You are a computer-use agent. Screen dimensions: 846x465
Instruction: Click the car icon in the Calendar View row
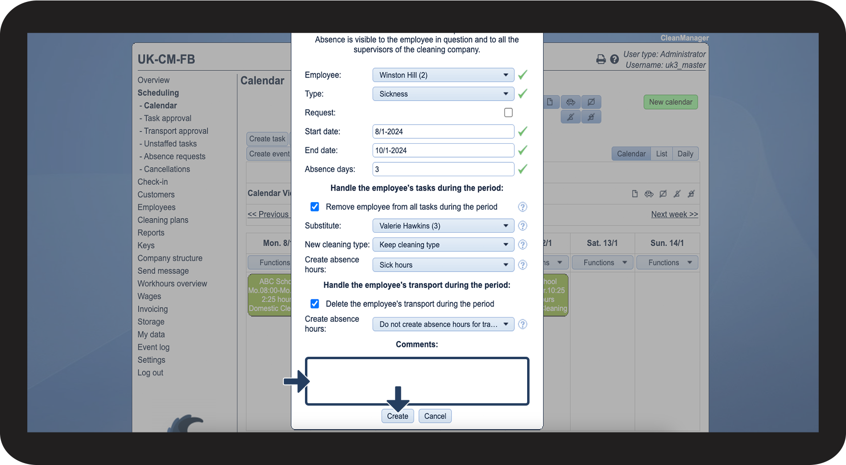point(649,194)
